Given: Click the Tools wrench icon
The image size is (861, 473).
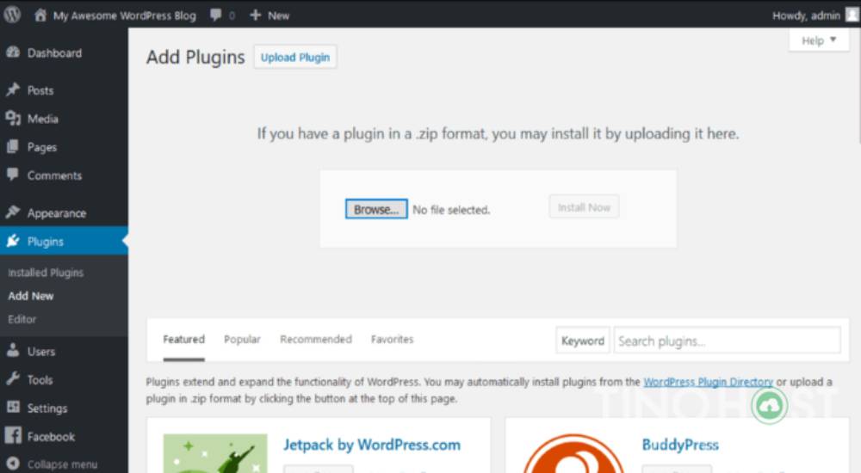Looking at the screenshot, I should [x=13, y=378].
